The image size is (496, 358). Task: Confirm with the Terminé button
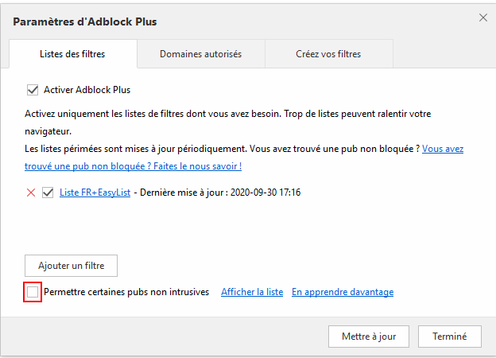[450, 337]
